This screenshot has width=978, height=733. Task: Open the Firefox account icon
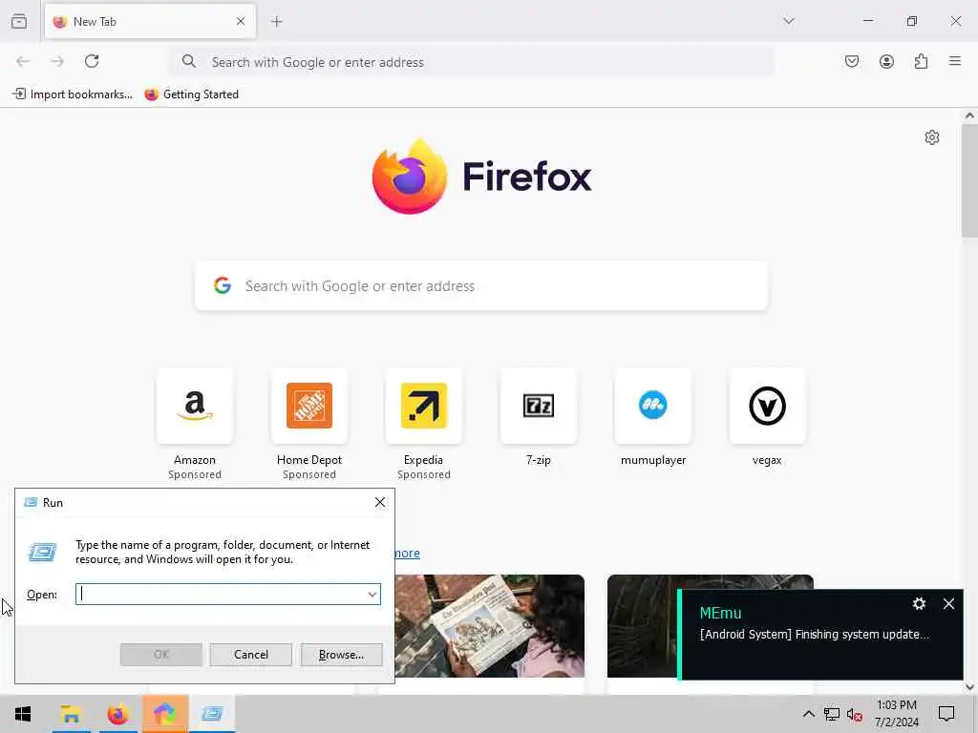886,61
